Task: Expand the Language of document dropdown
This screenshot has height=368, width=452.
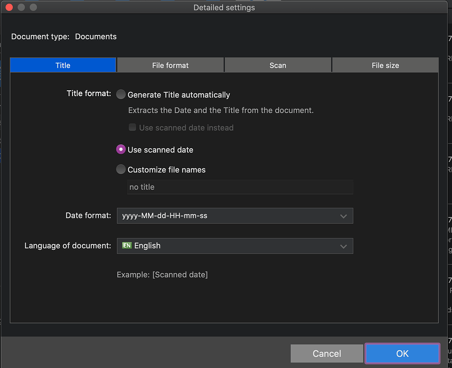Action: pyautogui.click(x=235, y=246)
